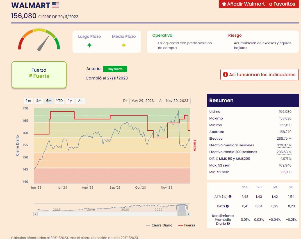Click the yellow Medio Plazo right arrow

pos(124,45)
